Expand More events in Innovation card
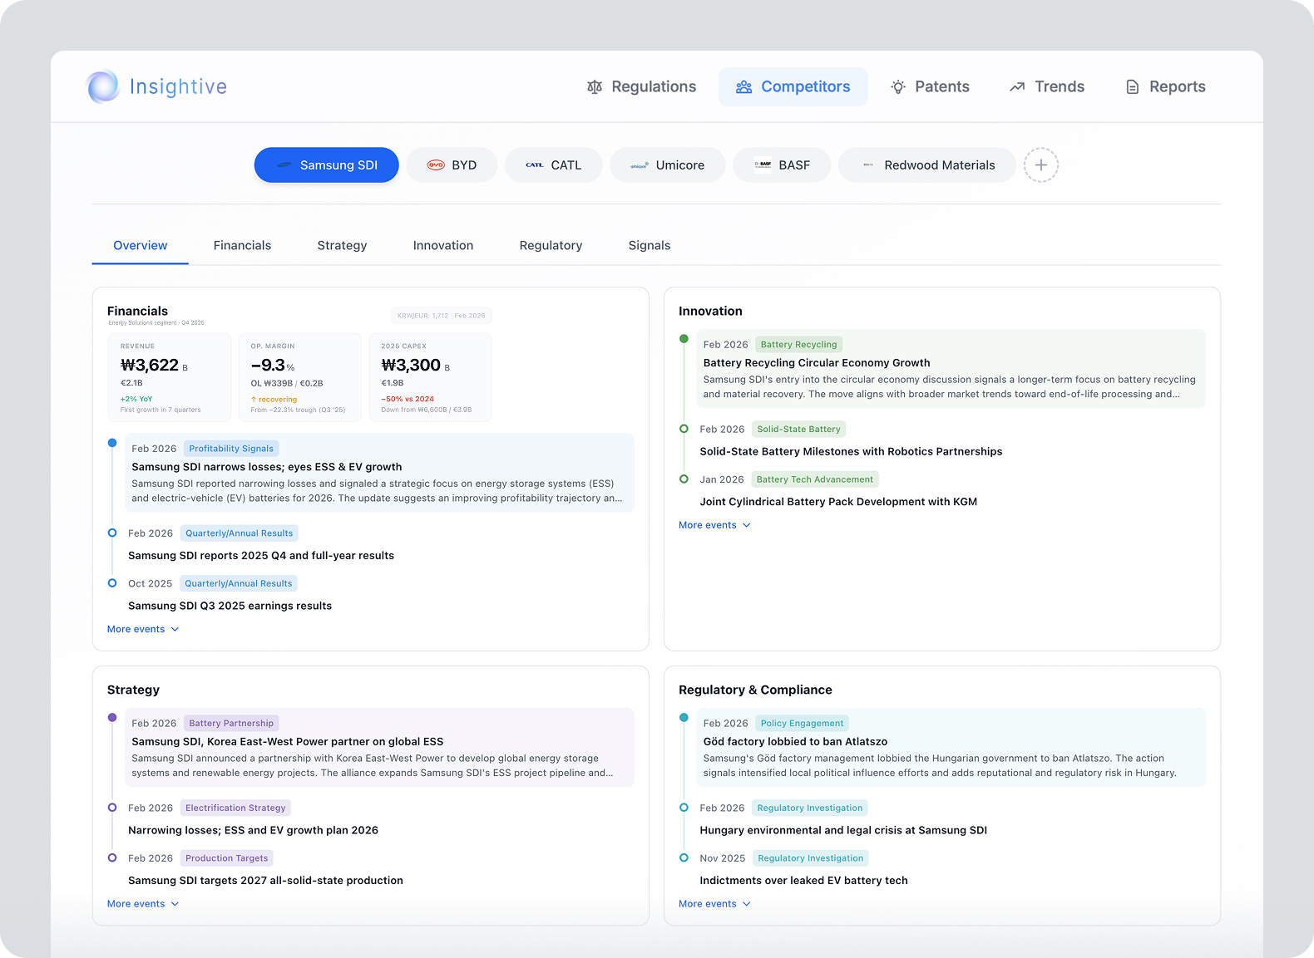The image size is (1314, 958). pyautogui.click(x=714, y=525)
